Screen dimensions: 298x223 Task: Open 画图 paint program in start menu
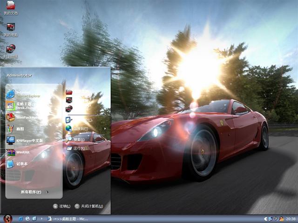15,129
